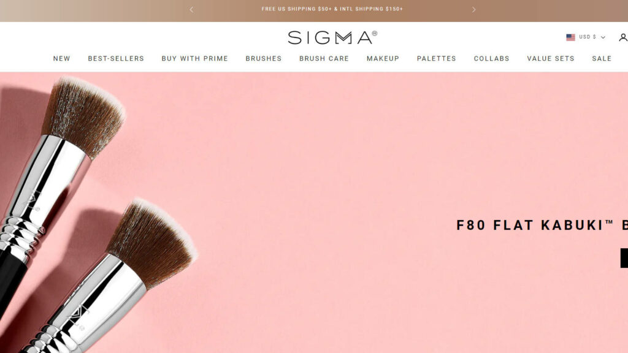Go to BUY WITH PRIME
628x353 pixels.
coord(194,58)
